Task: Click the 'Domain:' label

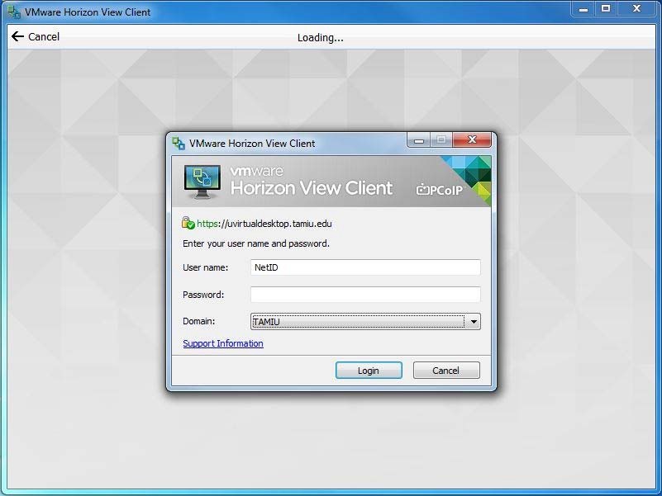Action: pyautogui.click(x=198, y=321)
